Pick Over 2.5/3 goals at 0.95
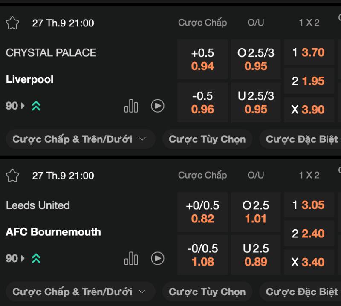This screenshot has height=306, width=341. click(x=256, y=59)
